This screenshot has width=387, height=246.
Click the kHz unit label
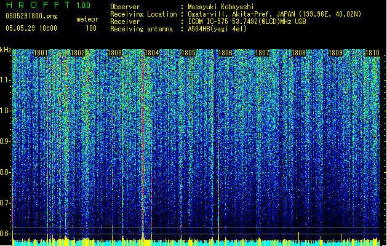tap(6, 49)
